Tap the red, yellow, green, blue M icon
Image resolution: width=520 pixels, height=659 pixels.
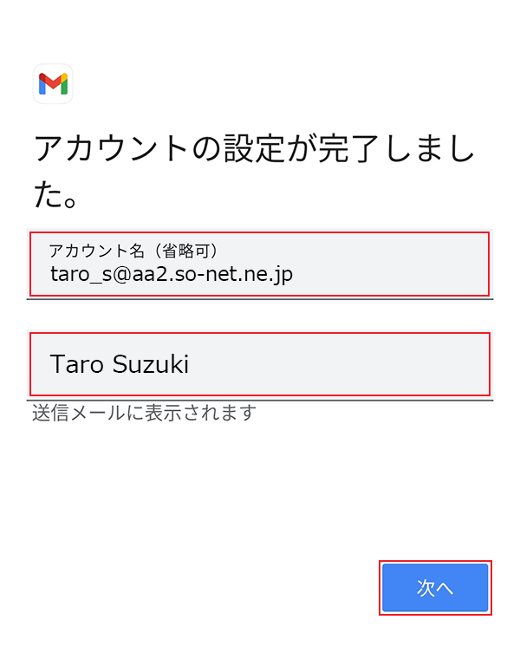coord(53,84)
